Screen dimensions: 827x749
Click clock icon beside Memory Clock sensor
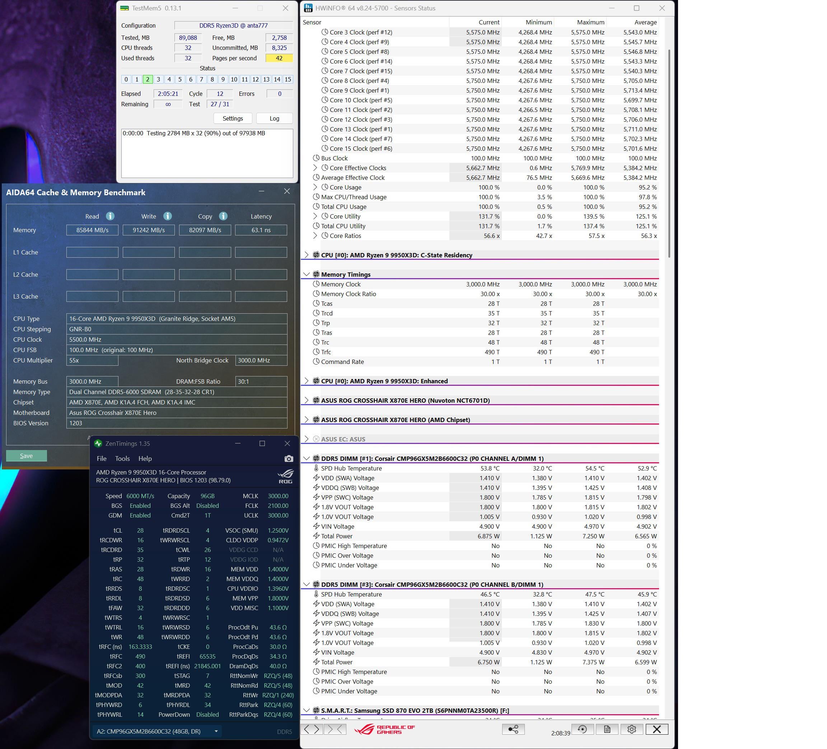click(x=316, y=284)
